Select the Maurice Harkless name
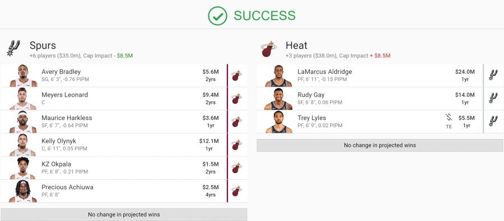 [67, 118]
